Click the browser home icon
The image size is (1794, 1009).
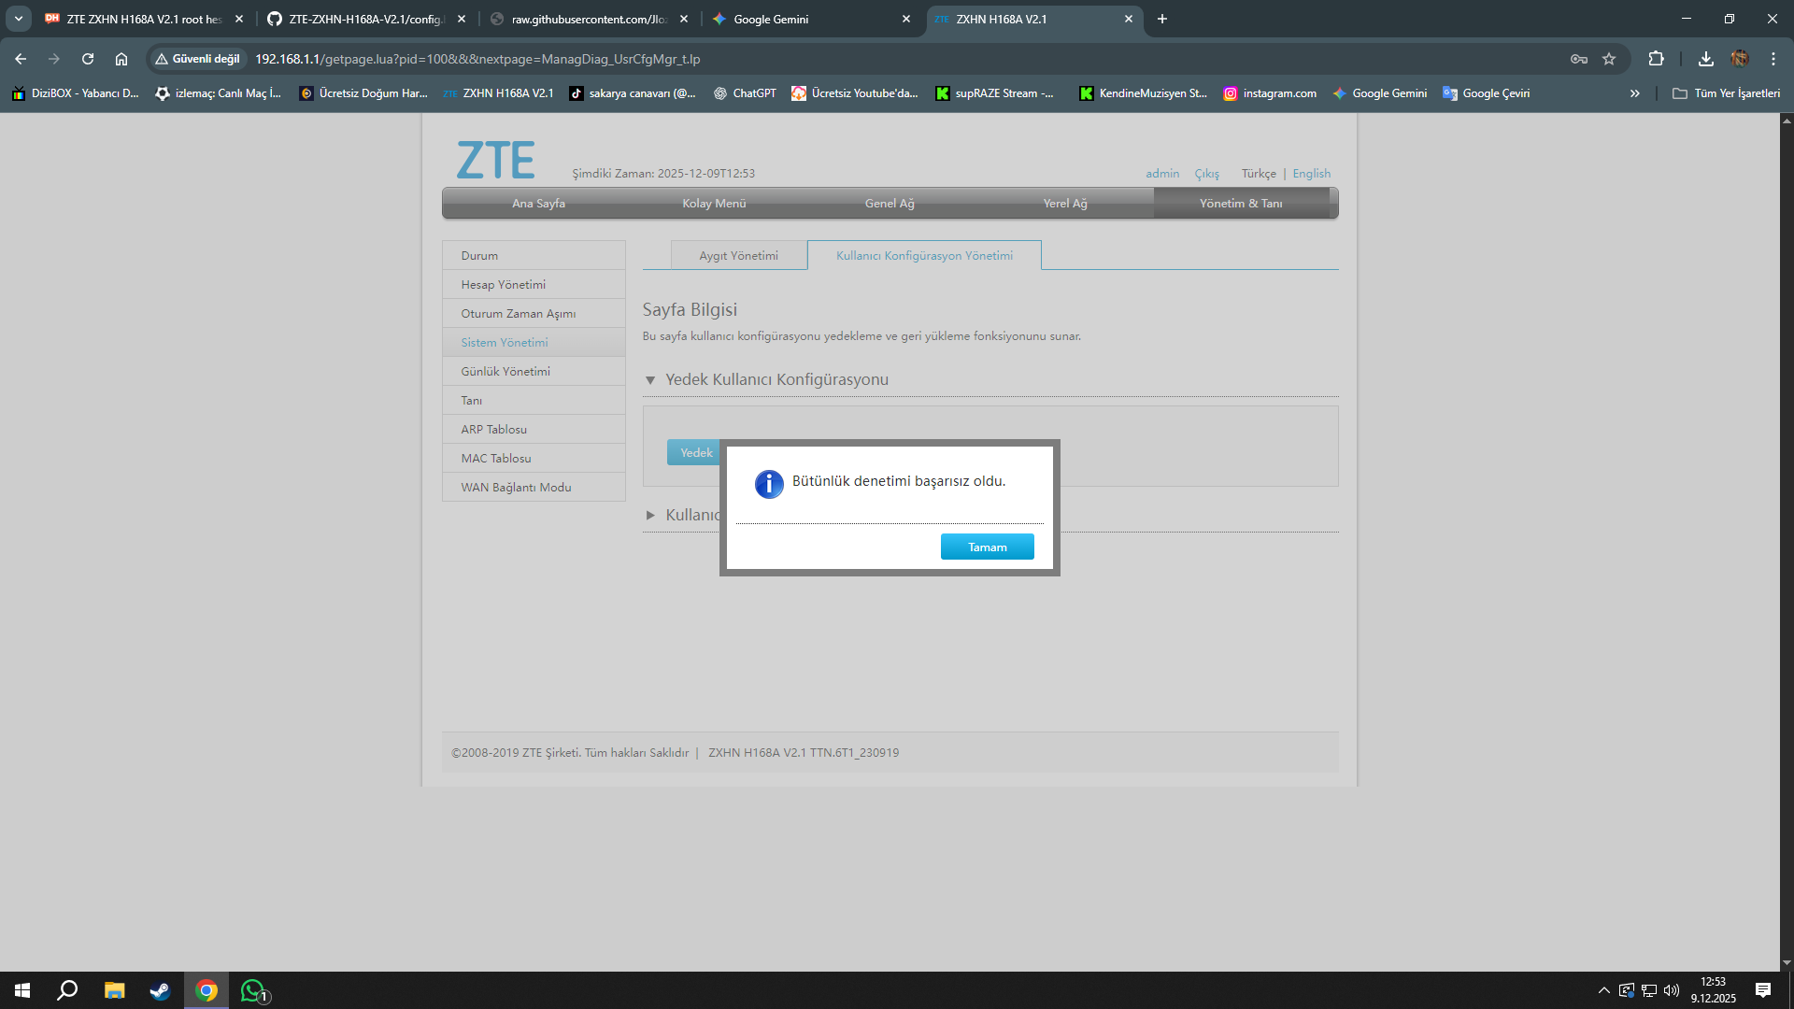click(121, 59)
